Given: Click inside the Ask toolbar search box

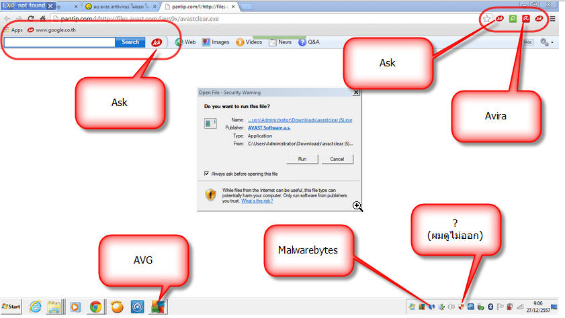Looking at the screenshot, I should [x=59, y=42].
